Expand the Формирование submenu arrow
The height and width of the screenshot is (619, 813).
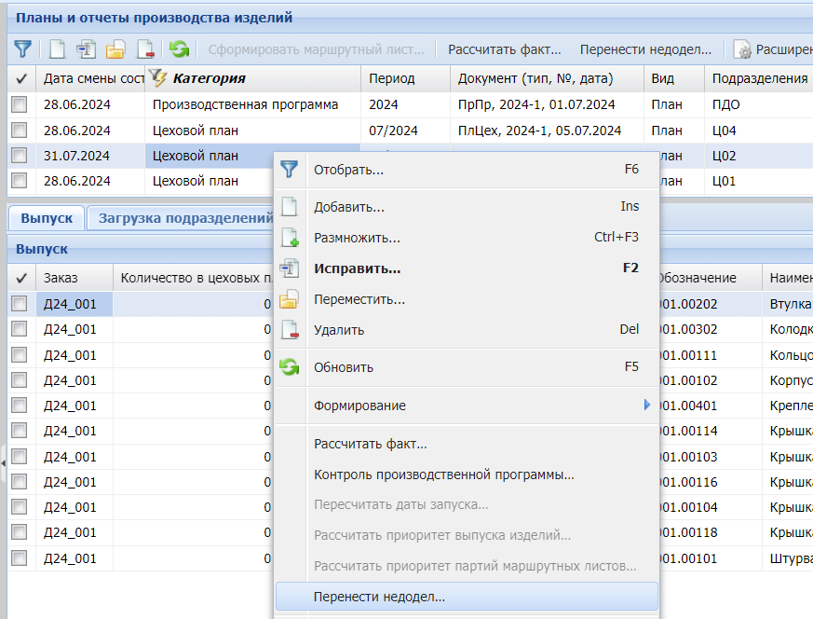[646, 406]
